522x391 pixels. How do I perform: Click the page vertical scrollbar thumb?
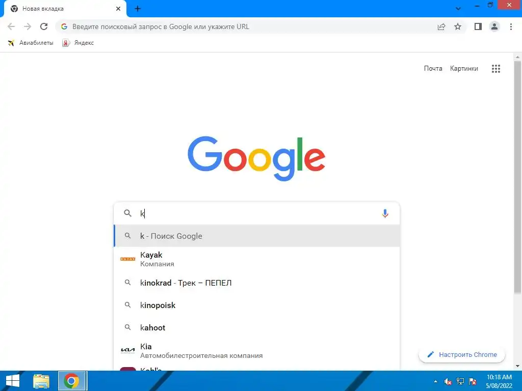[517, 177]
